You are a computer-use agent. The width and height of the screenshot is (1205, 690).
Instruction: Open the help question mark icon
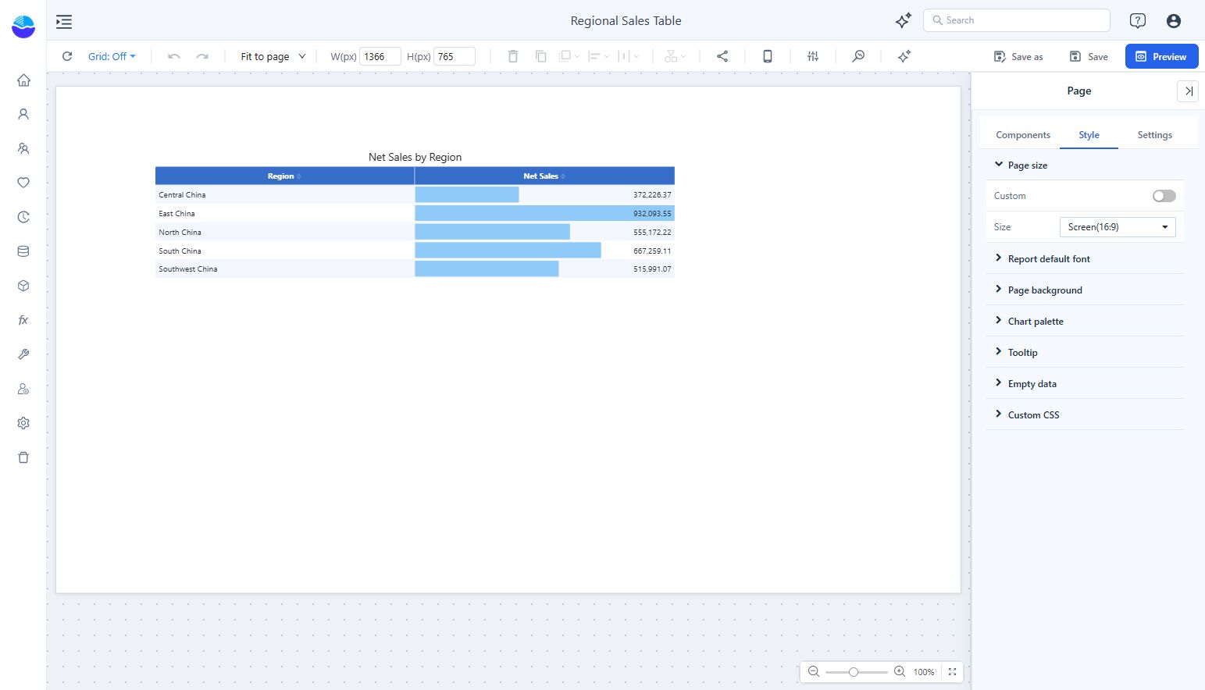(x=1138, y=21)
